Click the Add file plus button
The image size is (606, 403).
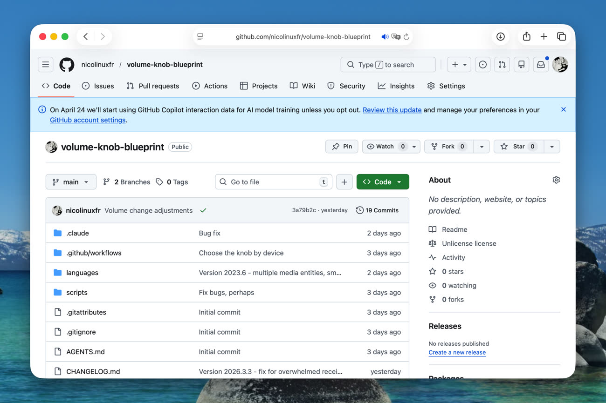[344, 182]
